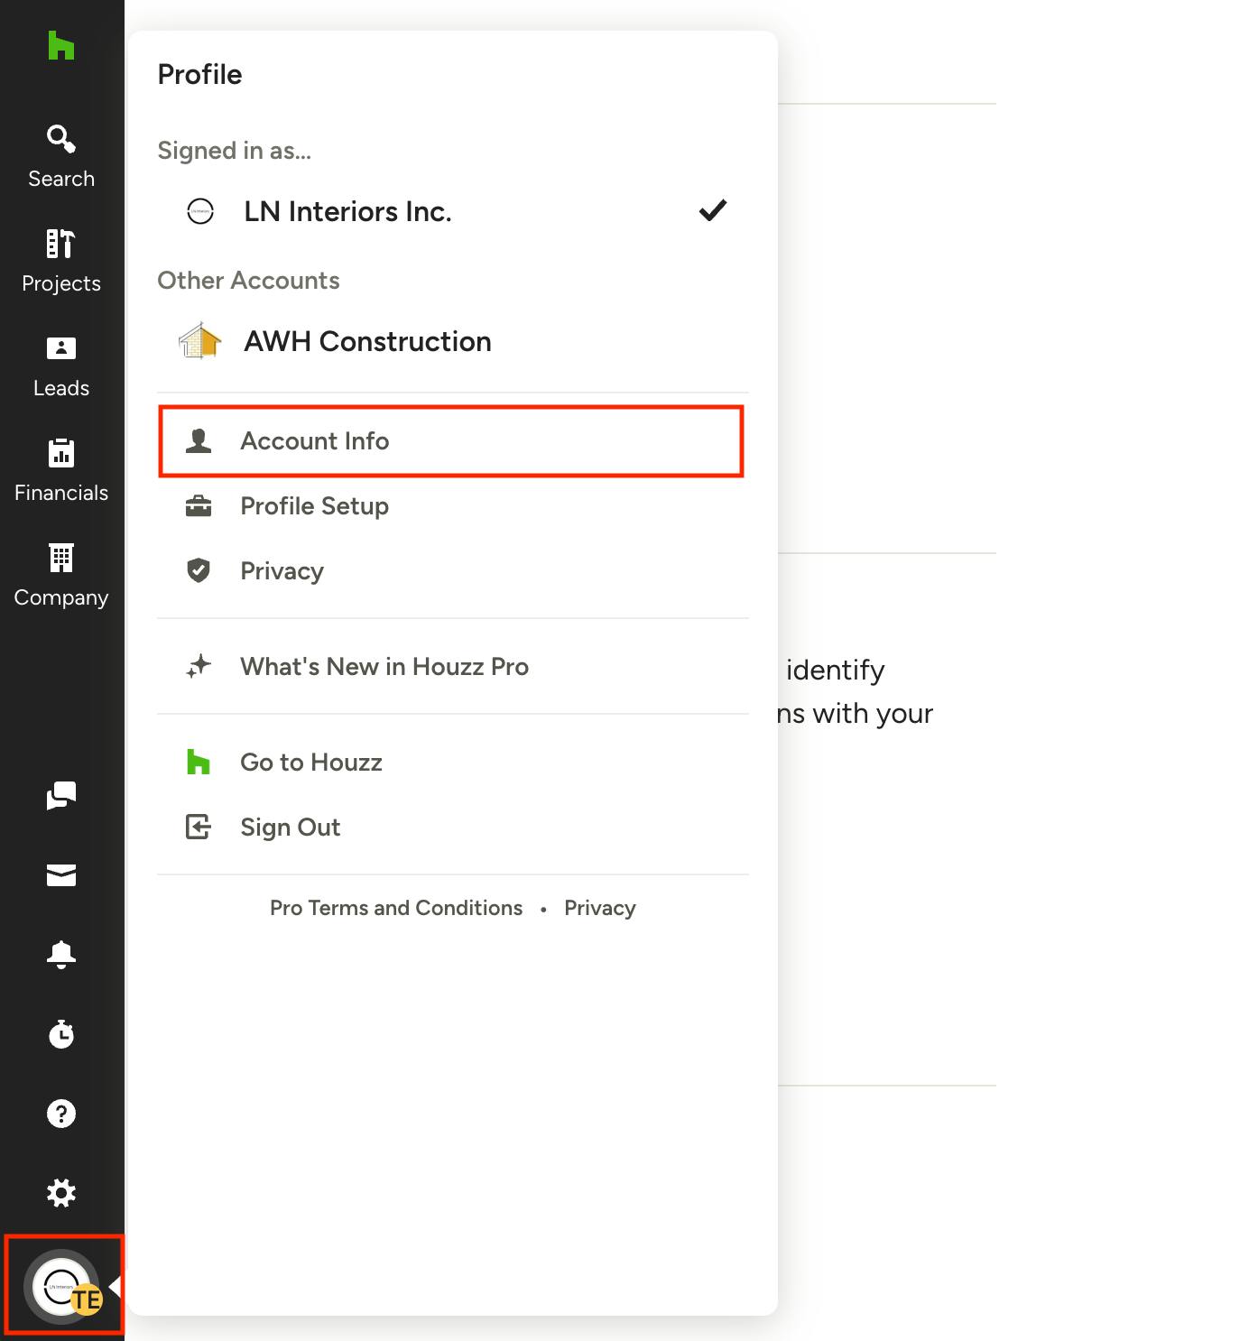Click the 'Signed in as...' label
Screen dimensions: 1249x1341
pos(235,151)
